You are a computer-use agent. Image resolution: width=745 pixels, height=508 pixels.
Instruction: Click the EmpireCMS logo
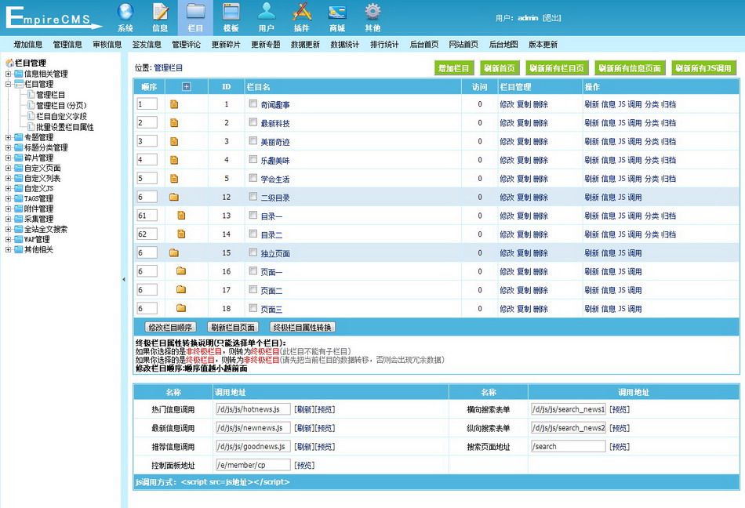(53, 17)
